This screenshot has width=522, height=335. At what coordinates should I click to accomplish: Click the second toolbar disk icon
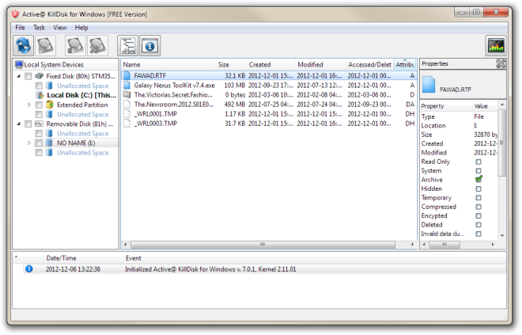point(46,46)
